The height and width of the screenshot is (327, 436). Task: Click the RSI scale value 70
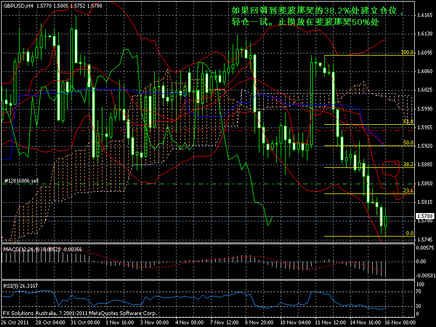[x=419, y=292]
